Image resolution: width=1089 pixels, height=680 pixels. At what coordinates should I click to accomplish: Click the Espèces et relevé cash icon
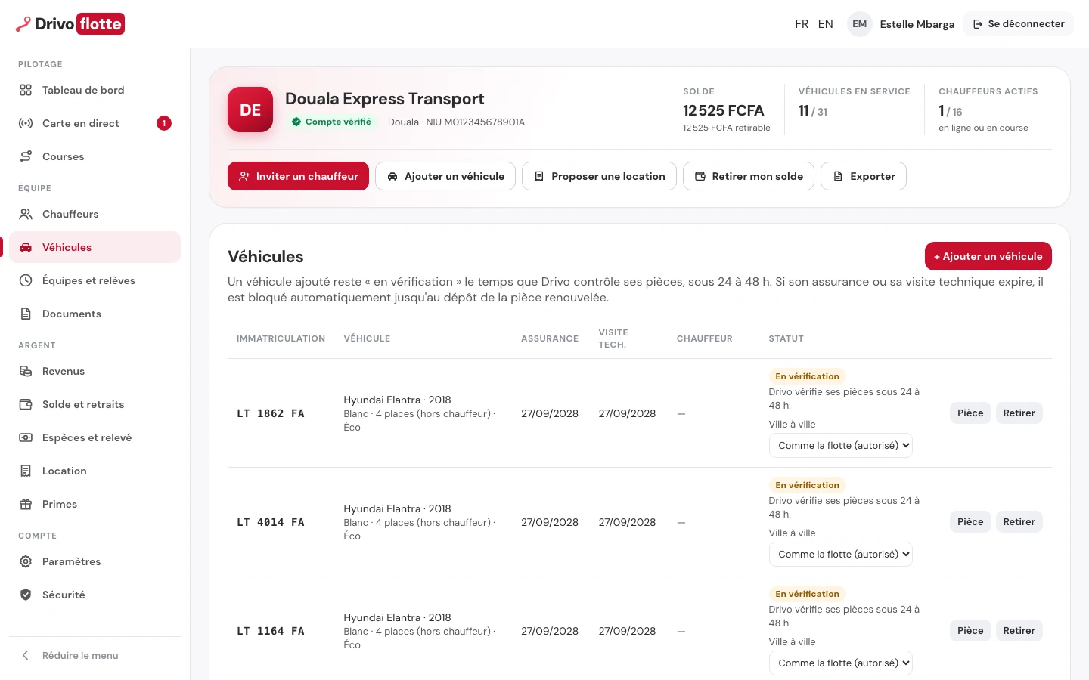[26, 437]
